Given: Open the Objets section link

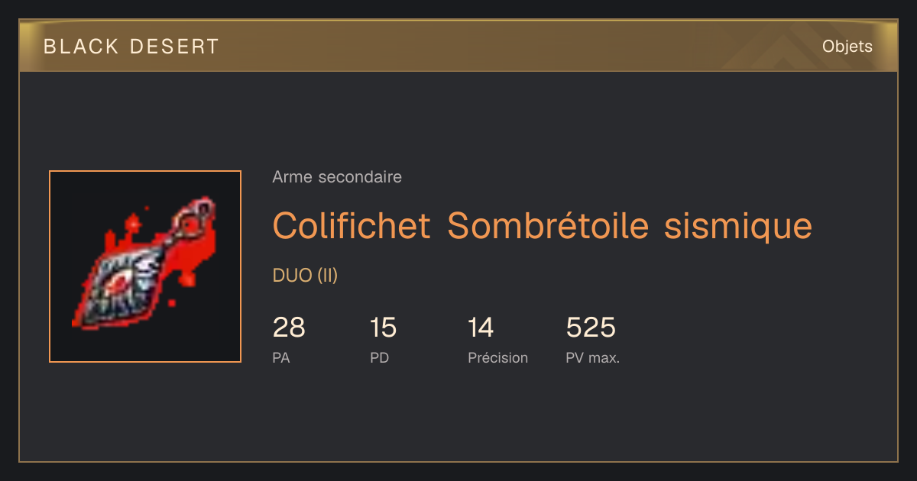Looking at the screenshot, I should [847, 47].
